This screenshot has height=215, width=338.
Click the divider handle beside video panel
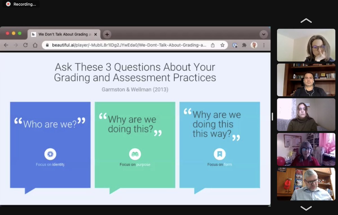click(x=272, y=117)
